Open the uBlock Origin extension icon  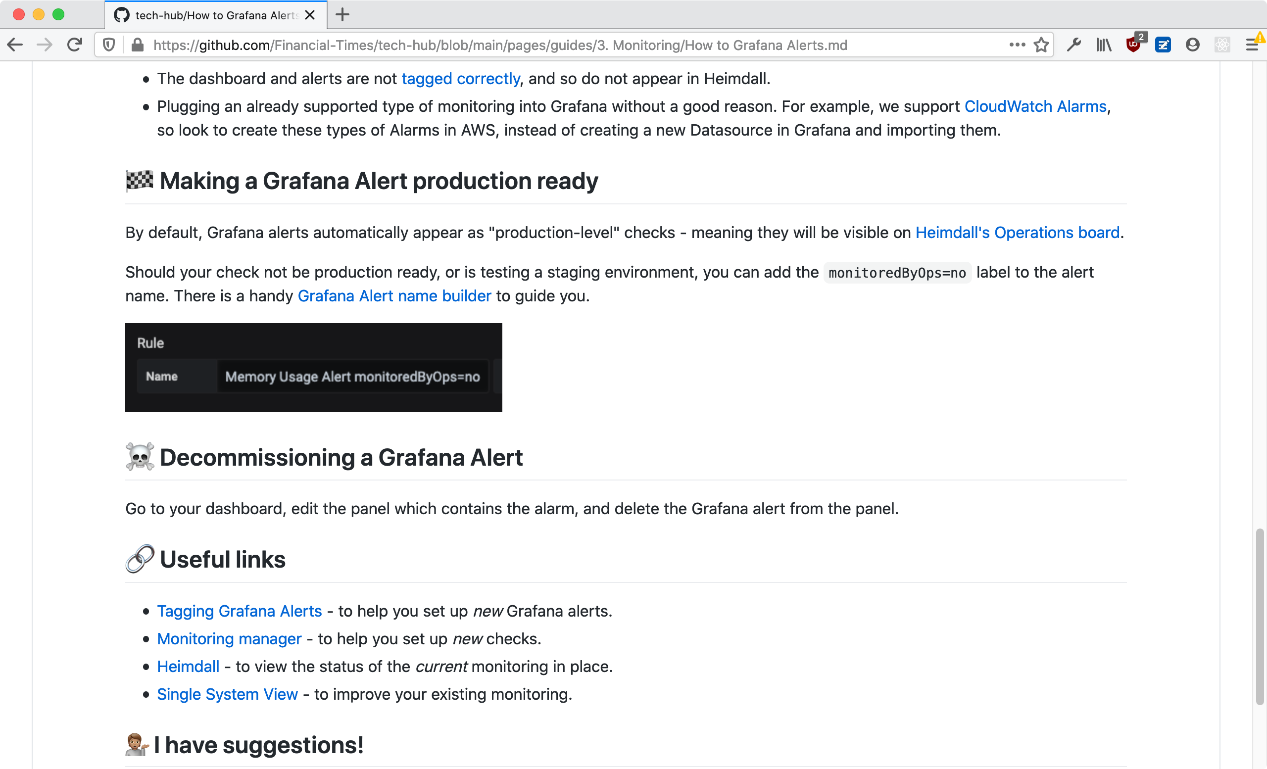tap(1133, 45)
